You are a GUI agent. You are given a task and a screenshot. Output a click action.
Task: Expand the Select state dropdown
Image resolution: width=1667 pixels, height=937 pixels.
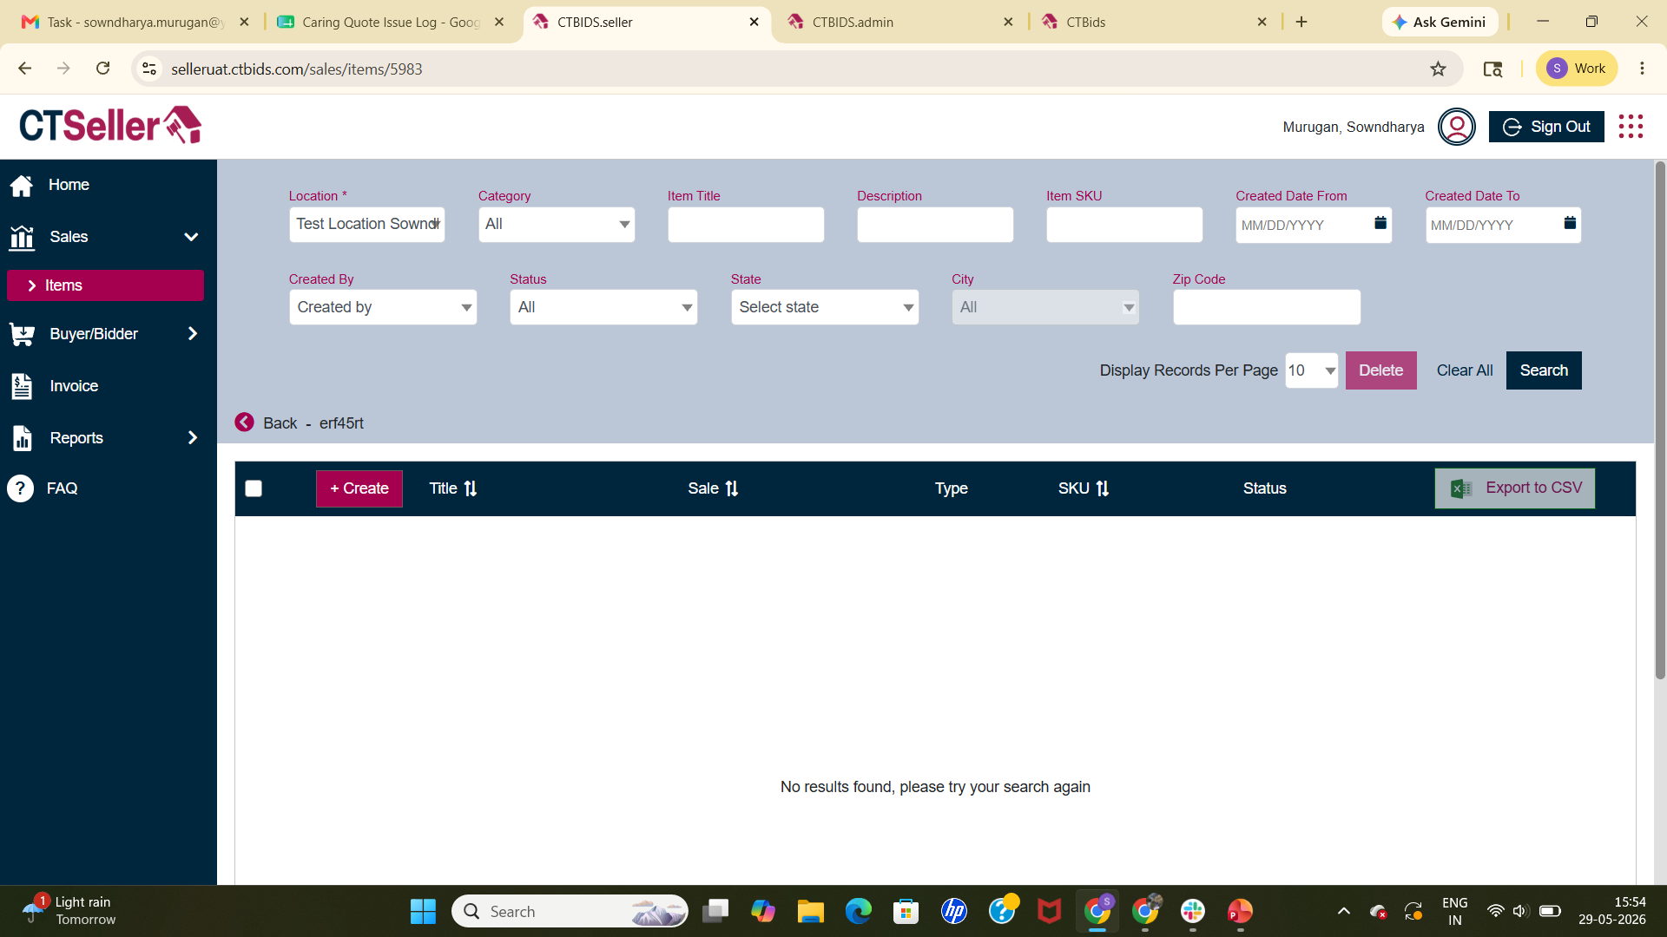(x=825, y=307)
